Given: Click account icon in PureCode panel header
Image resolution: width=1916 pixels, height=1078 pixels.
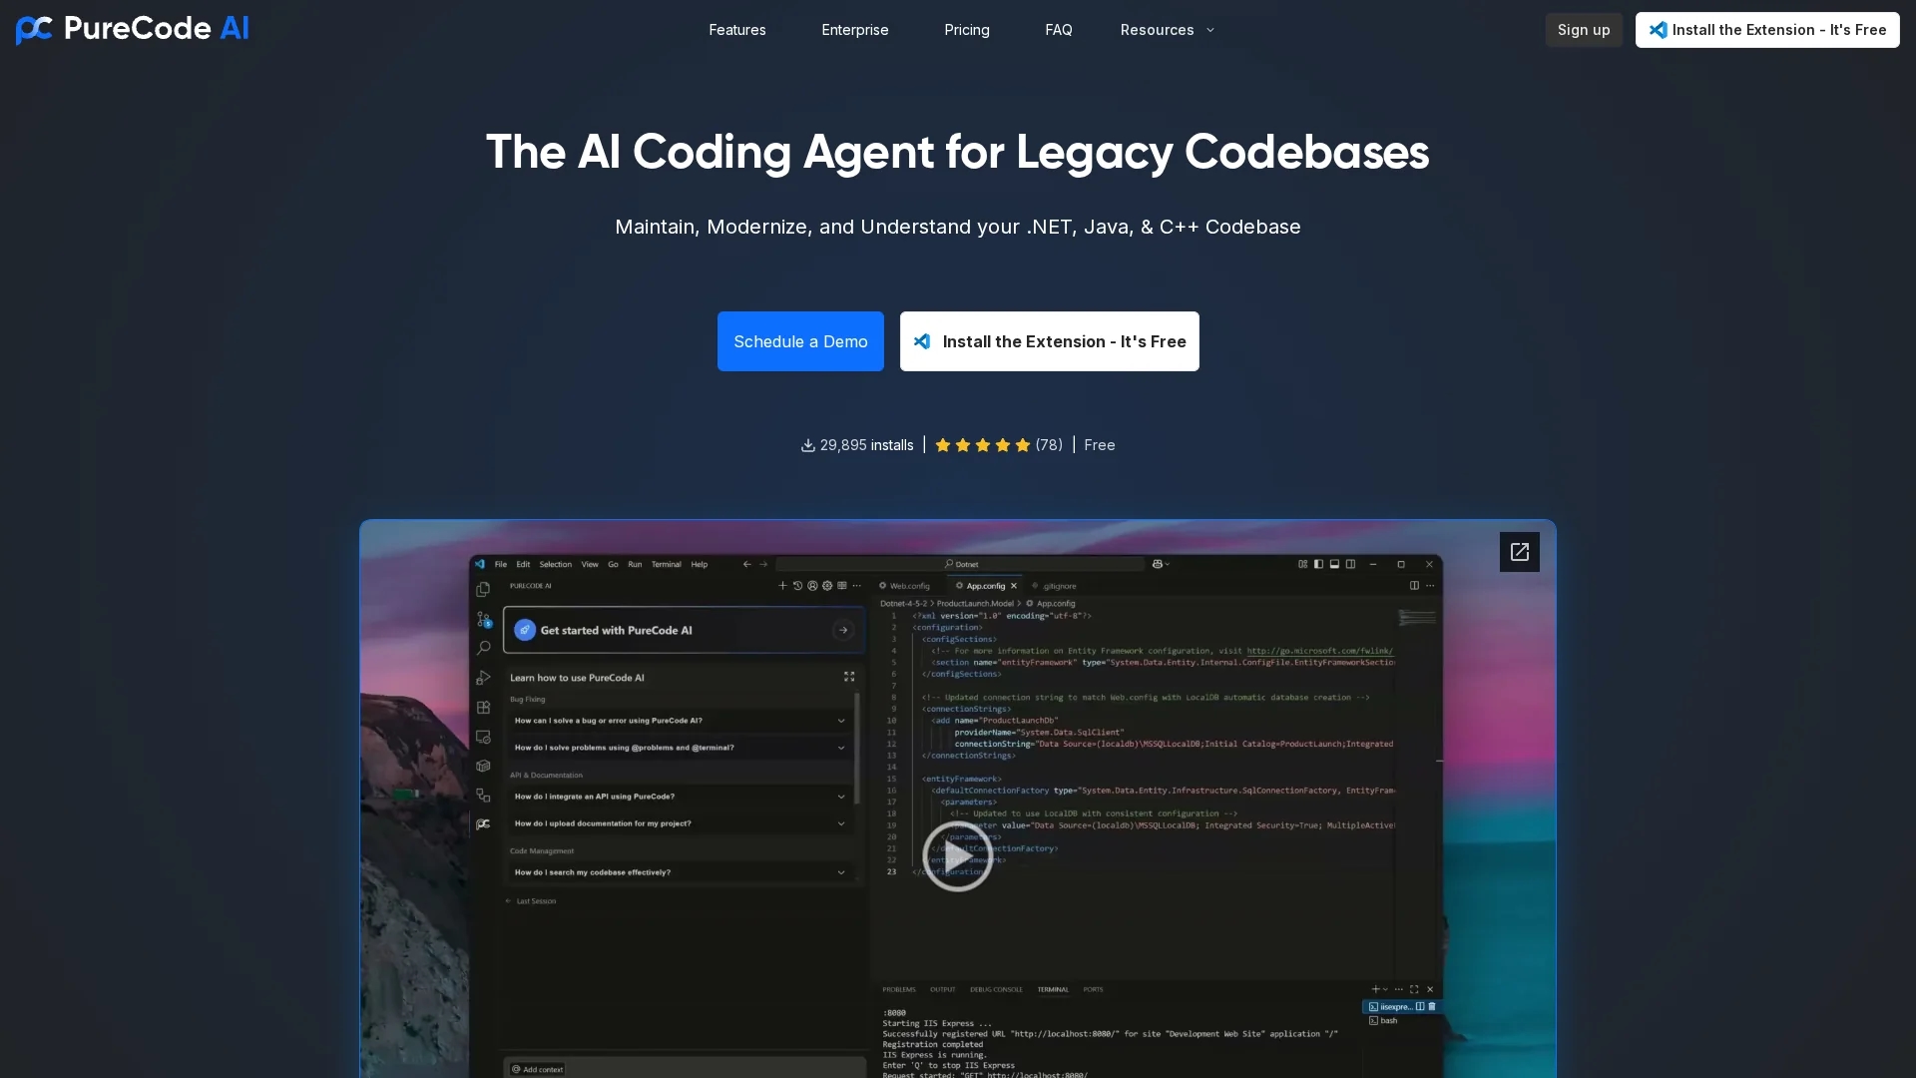Looking at the screenshot, I should tap(812, 586).
